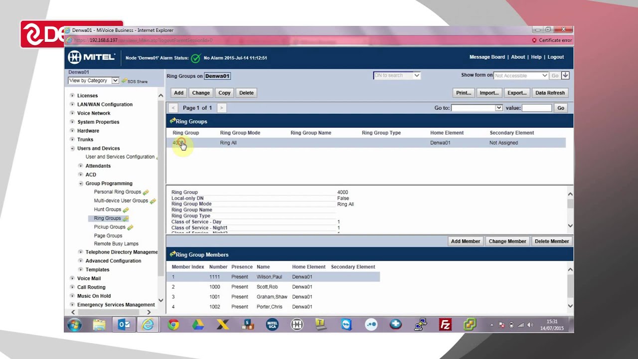Click the SDS icon beside Pickup Groups
Image resolution: width=638 pixels, height=359 pixels.
point(130,227)
